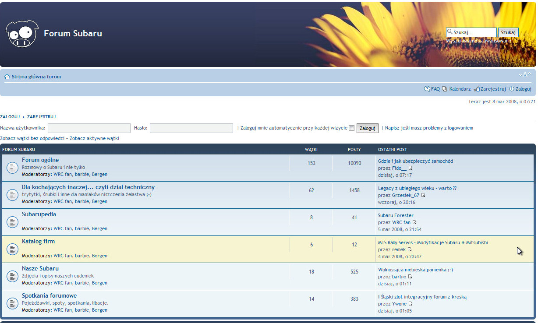The image size is (538, 323).
Task: Enable automatic login checkbox
Action: pos(351,128)
